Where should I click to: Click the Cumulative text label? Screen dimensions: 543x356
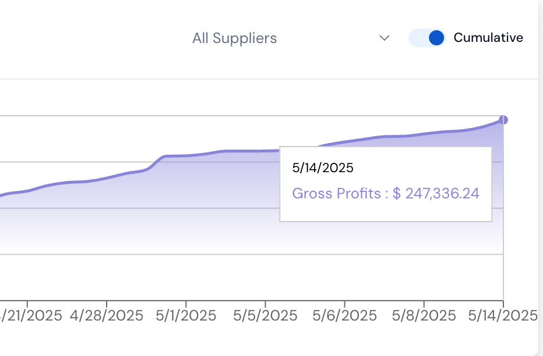click(488, 38)
